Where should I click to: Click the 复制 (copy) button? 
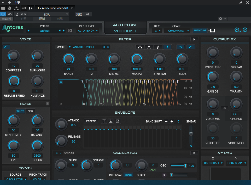click(x=42, y=19)
